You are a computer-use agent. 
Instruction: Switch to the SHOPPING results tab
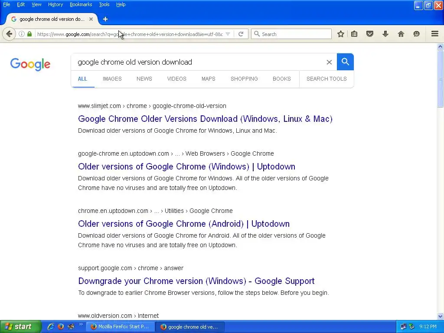(244, 79)
